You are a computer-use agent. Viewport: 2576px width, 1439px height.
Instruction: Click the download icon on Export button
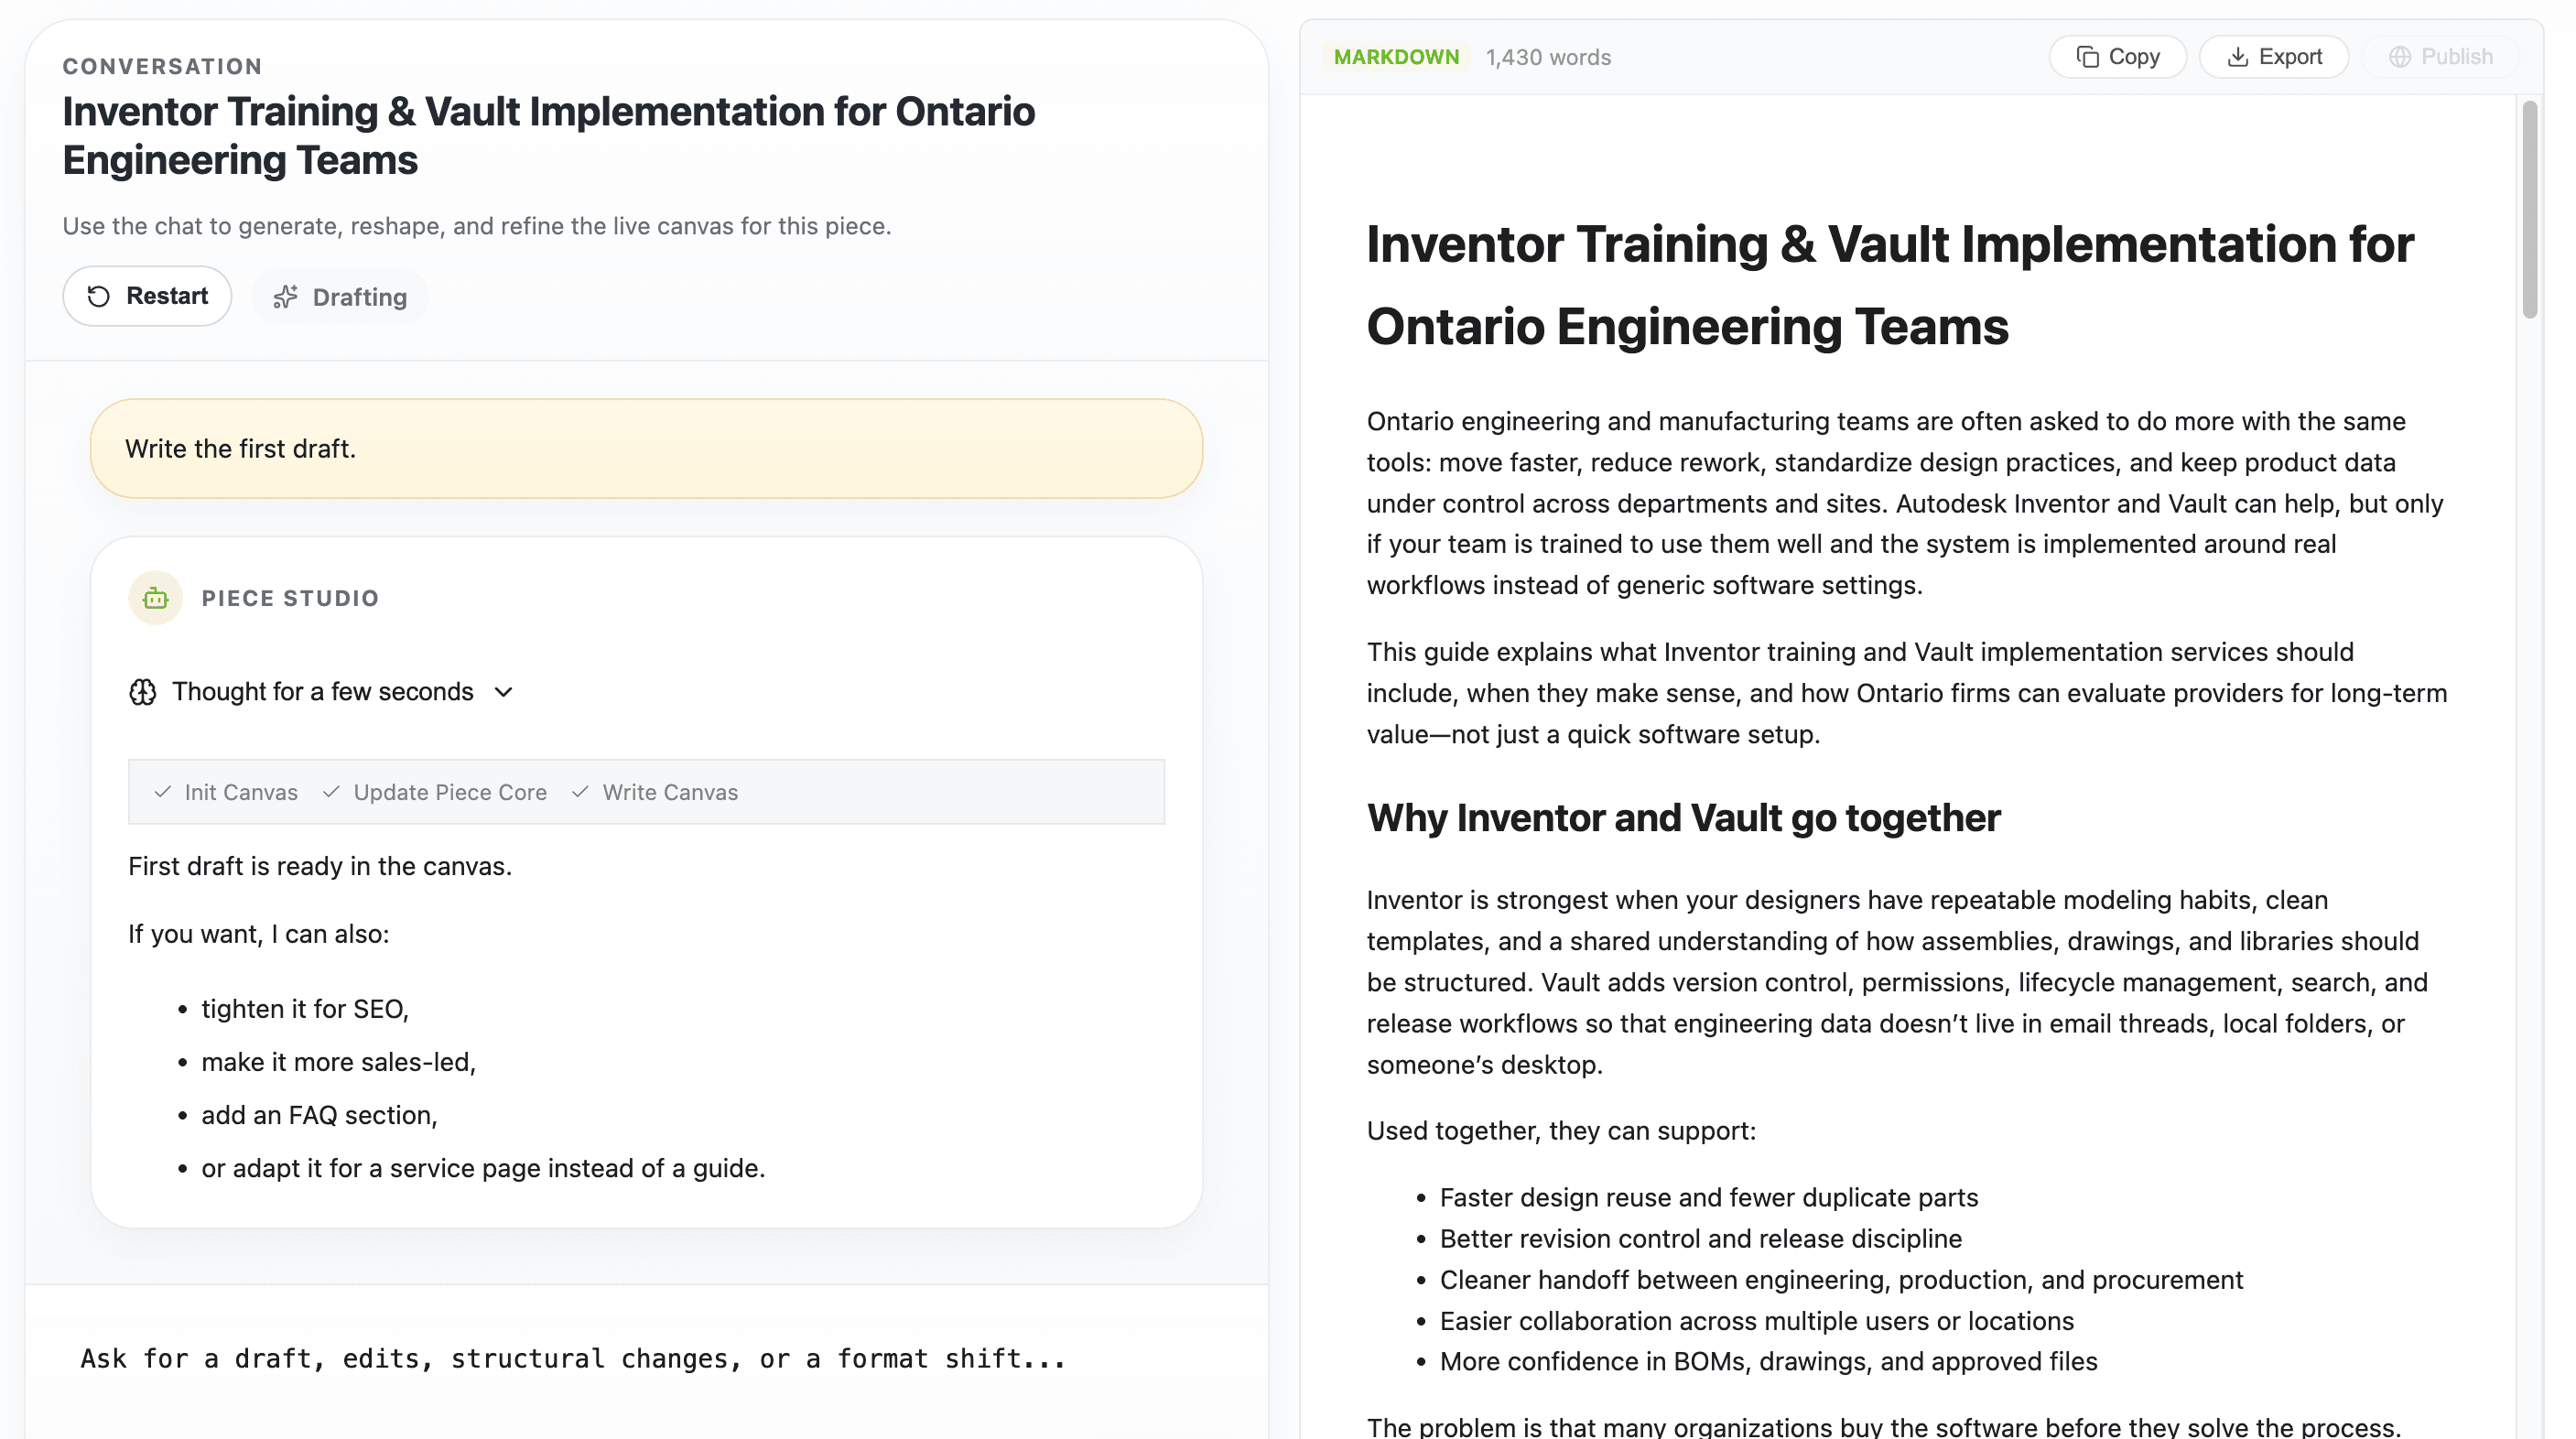click(x=2240, y=56)
